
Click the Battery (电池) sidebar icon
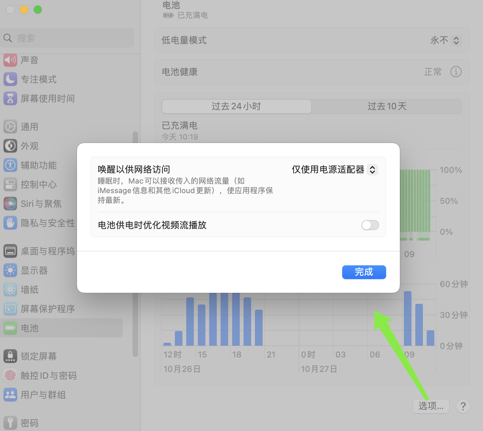[x=10, y=328]
